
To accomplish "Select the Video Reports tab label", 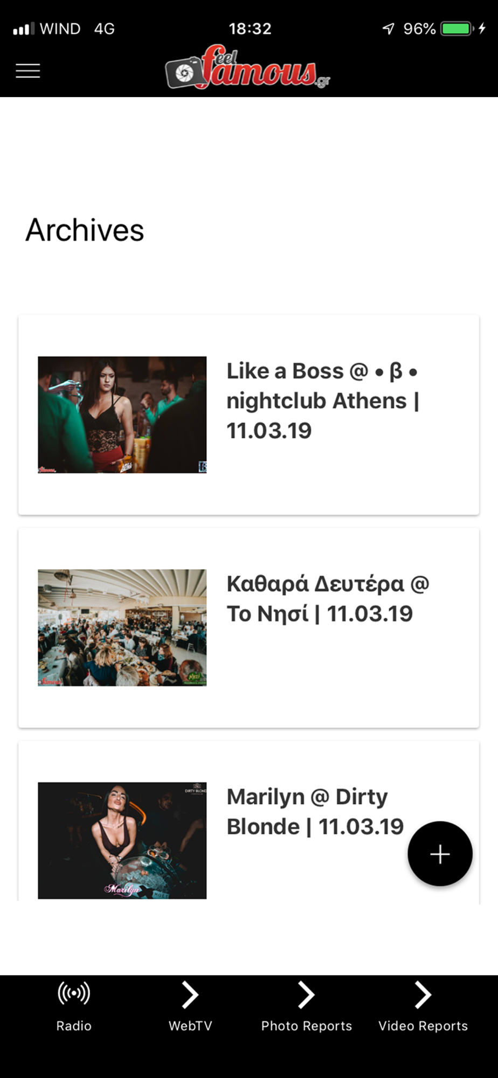I will pyautogui.click(x=423, y=1026).
